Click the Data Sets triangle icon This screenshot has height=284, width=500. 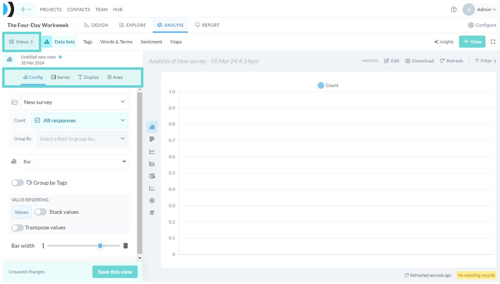(47, 42)
